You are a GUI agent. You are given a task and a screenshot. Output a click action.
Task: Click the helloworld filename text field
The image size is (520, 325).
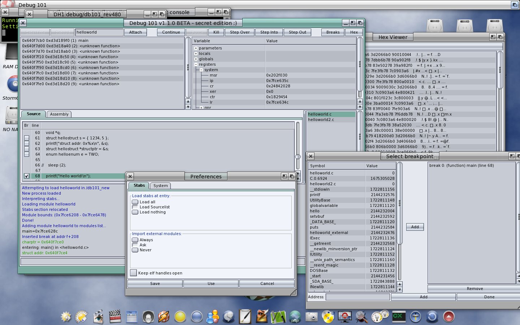pyautogui.click(x=99, y=32)
